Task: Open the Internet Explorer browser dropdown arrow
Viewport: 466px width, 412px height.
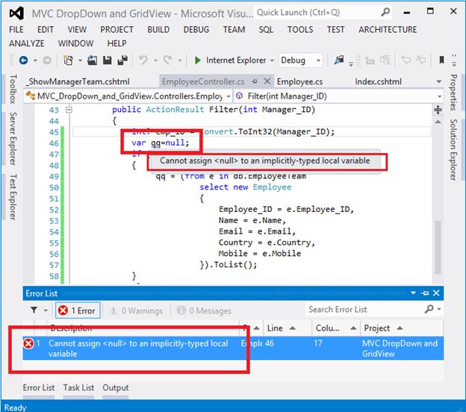Action: [272, 60]
